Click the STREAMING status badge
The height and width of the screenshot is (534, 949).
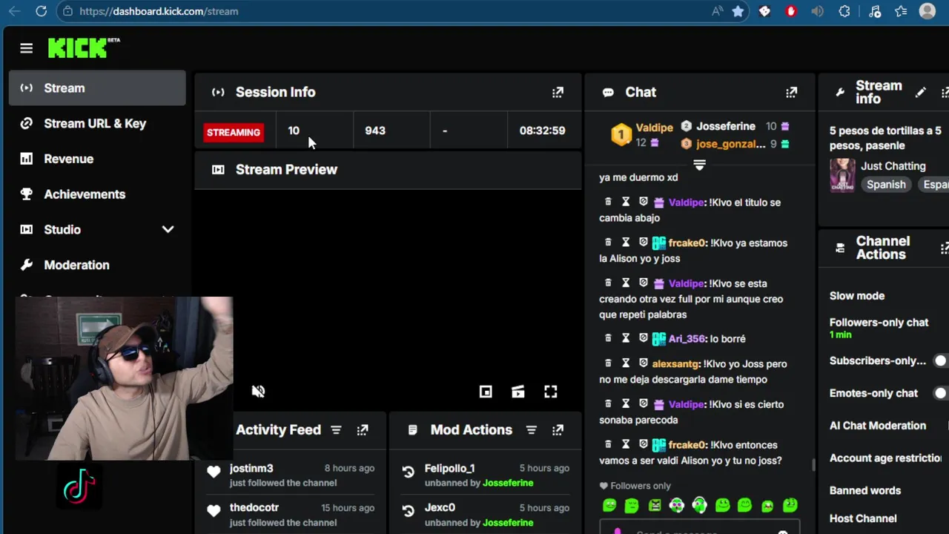point(234,132)
